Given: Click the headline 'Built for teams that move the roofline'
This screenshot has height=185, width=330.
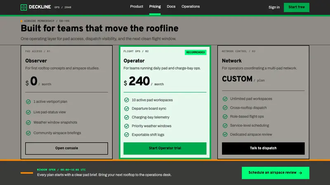Looking at the screenshot, I should coord(99,28).
